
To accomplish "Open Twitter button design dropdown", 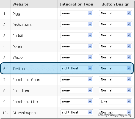I will coord(115,68).
